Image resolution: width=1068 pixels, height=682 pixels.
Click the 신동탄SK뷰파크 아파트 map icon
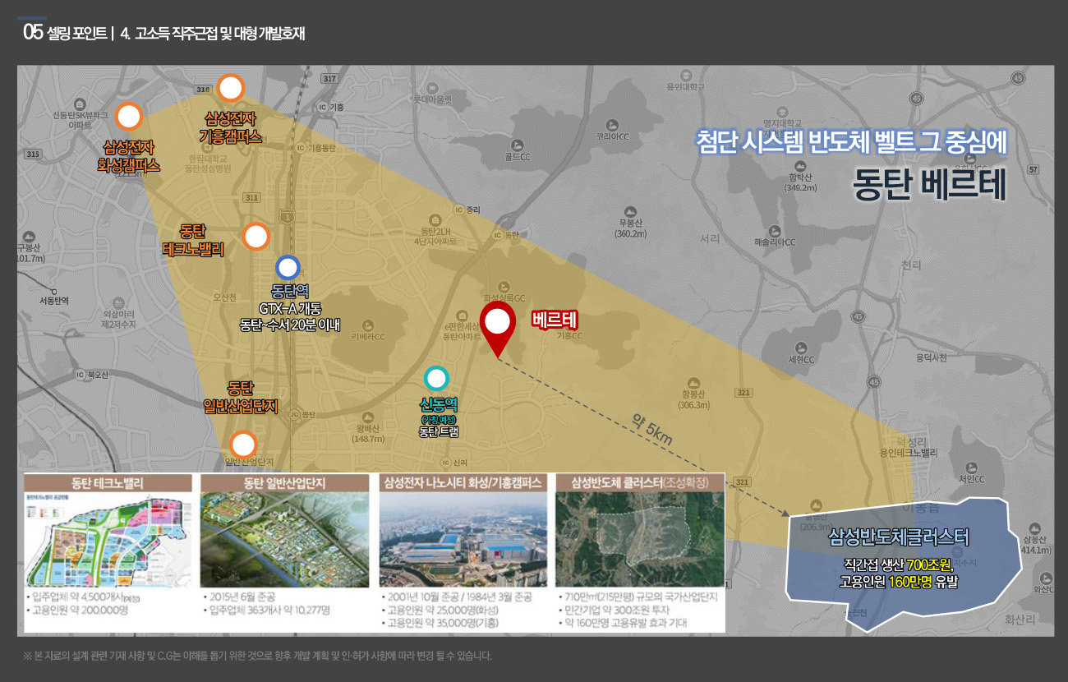[x=80, y=104]
